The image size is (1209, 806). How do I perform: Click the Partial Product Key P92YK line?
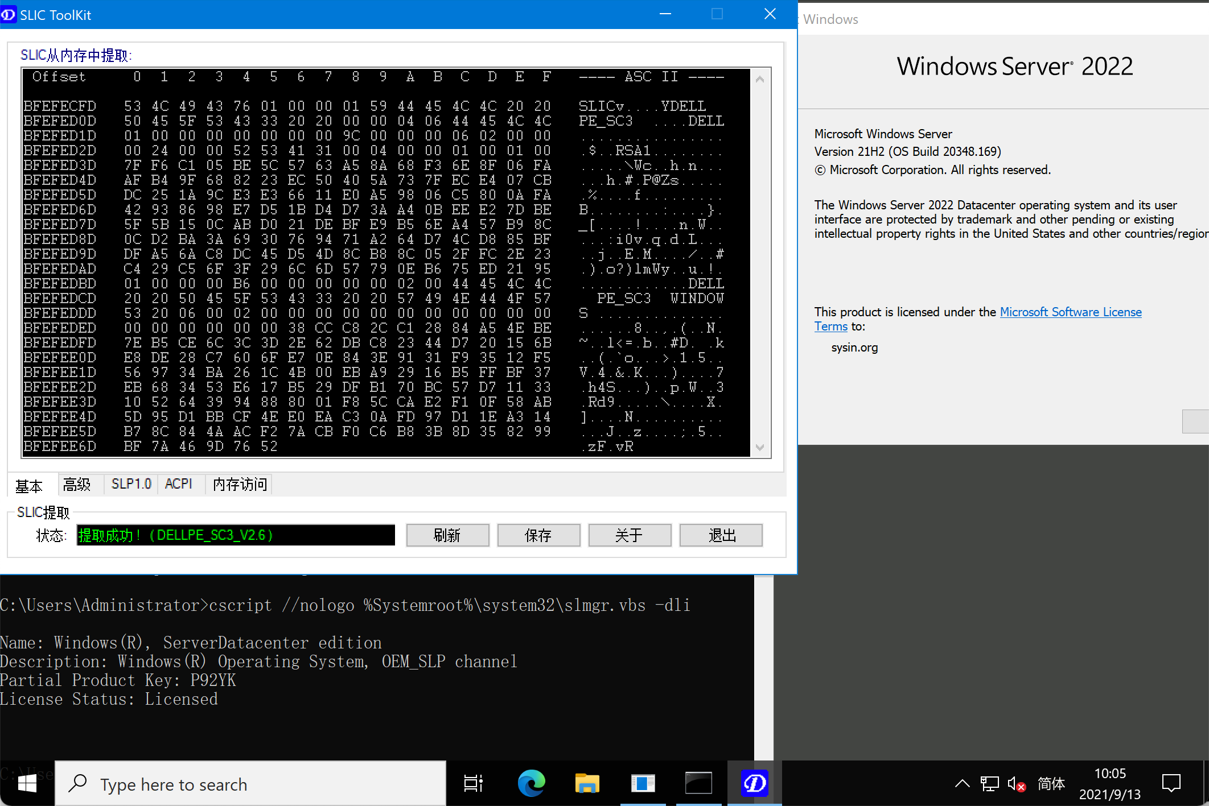(x=118, y=680)
